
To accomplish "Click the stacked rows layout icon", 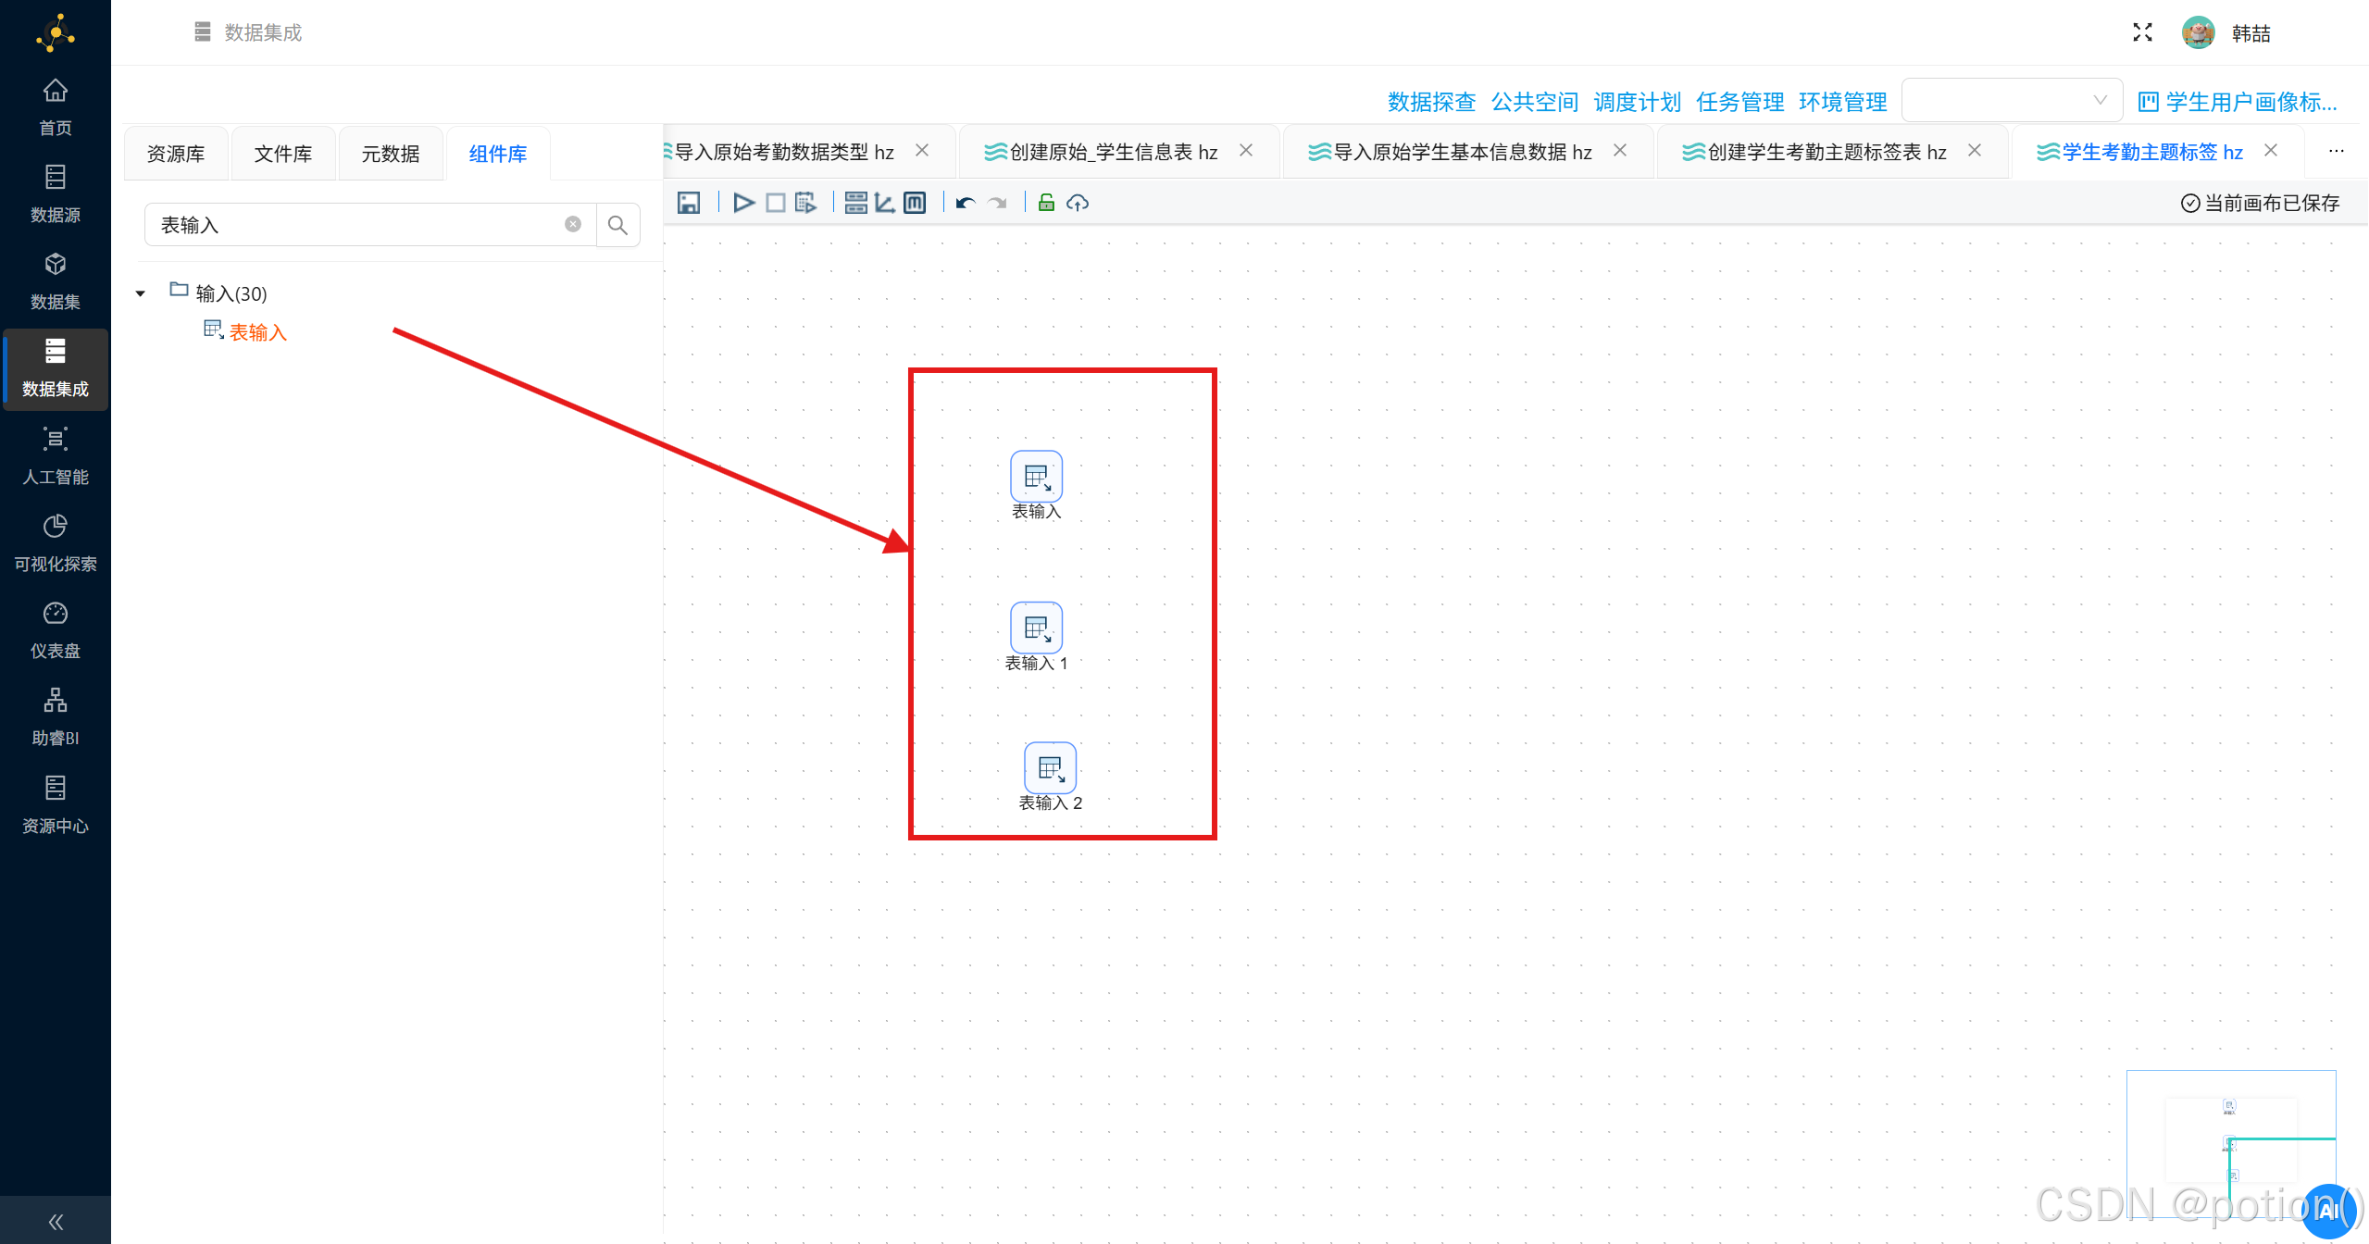I will [x=856, y=203].
